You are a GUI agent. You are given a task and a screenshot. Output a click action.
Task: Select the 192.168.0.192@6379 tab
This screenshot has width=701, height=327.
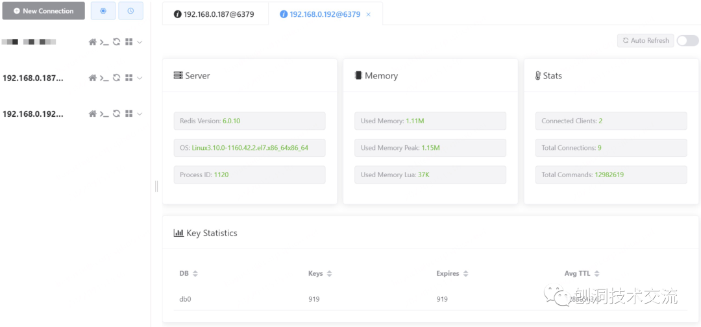click(321, 14)
